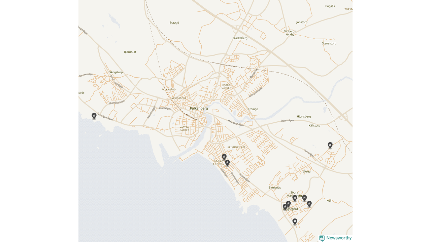Click the Skogstorp place label

pyautogui.click(x=116, y=72)
